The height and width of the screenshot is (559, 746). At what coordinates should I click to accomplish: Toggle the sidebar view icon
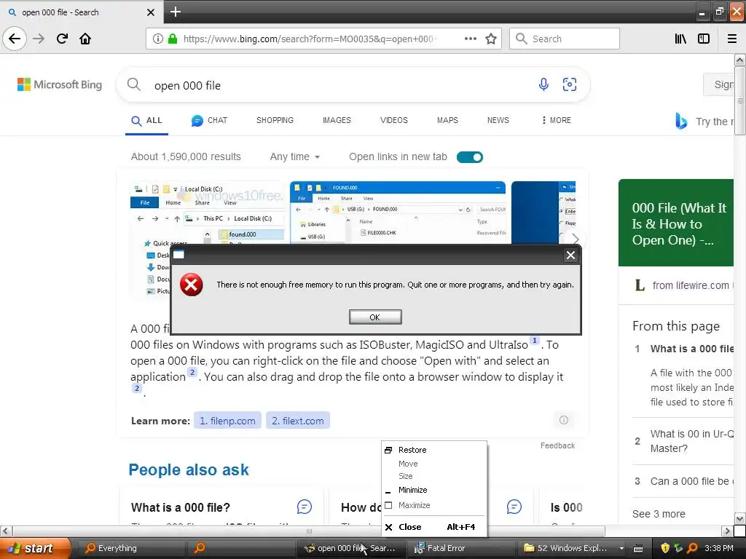click(x=704, y=39)
